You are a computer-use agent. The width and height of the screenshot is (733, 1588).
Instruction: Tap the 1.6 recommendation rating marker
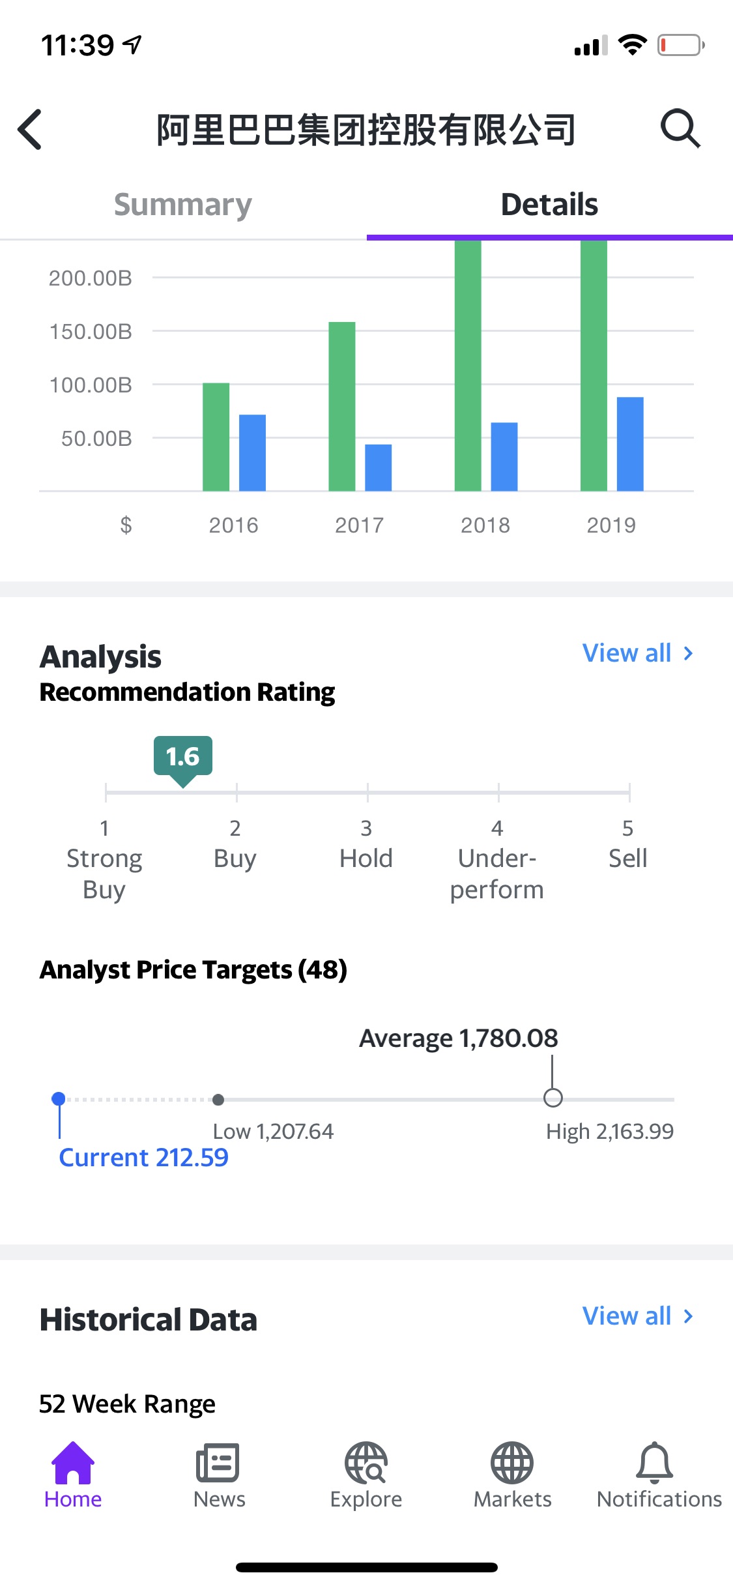[x=183, y=760]
